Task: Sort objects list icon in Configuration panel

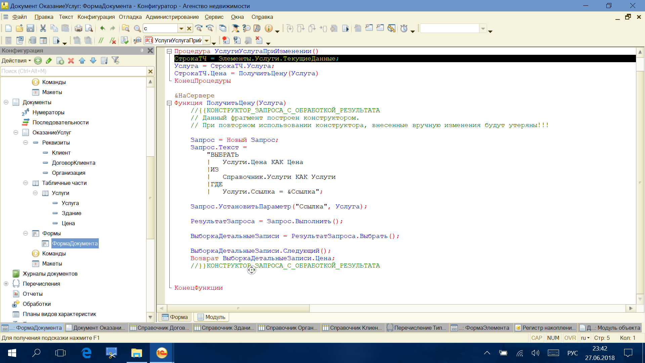Action: click(104, 61)
